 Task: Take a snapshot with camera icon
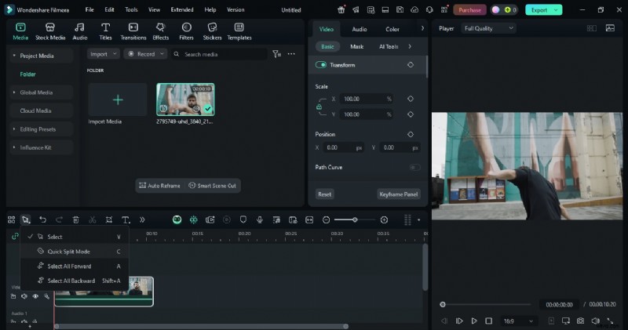click(x=580, y=321)
